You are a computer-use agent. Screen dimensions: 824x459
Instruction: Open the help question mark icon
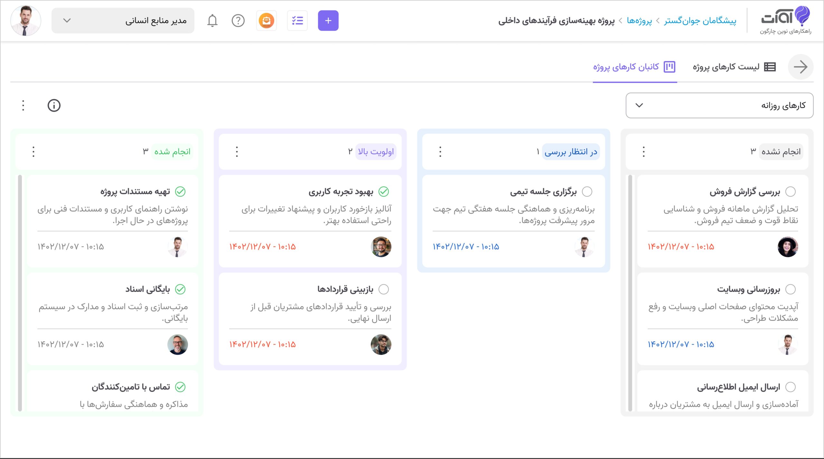(x=238, y=21)
